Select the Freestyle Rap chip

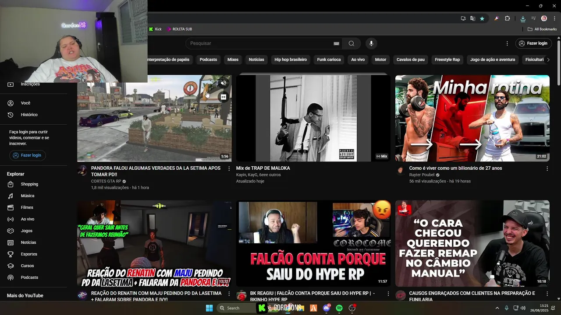[x=447, y=59]
